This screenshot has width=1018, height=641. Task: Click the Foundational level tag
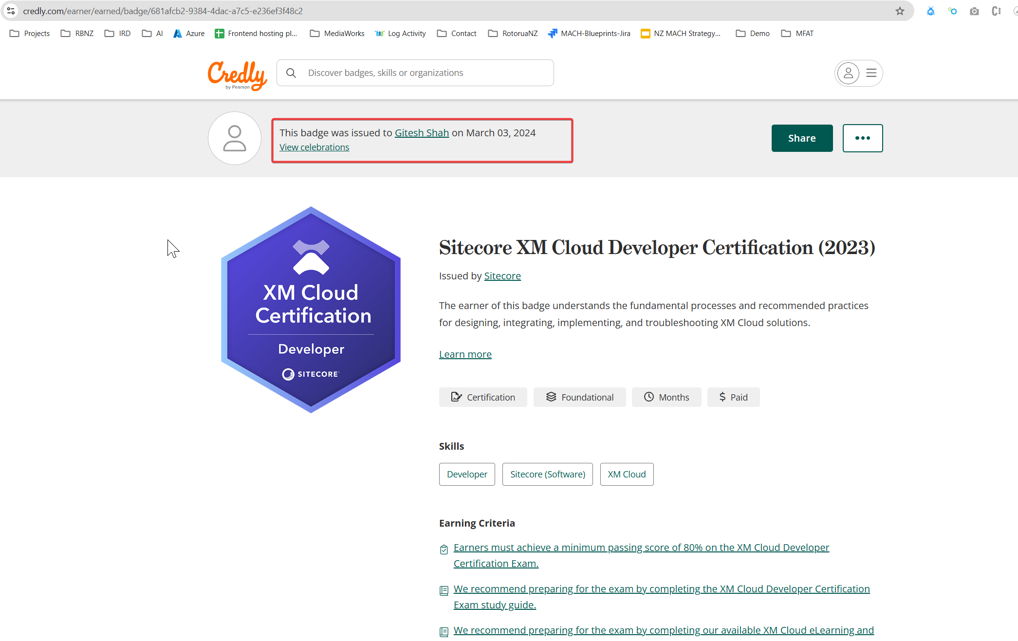(x=579, y=397)
